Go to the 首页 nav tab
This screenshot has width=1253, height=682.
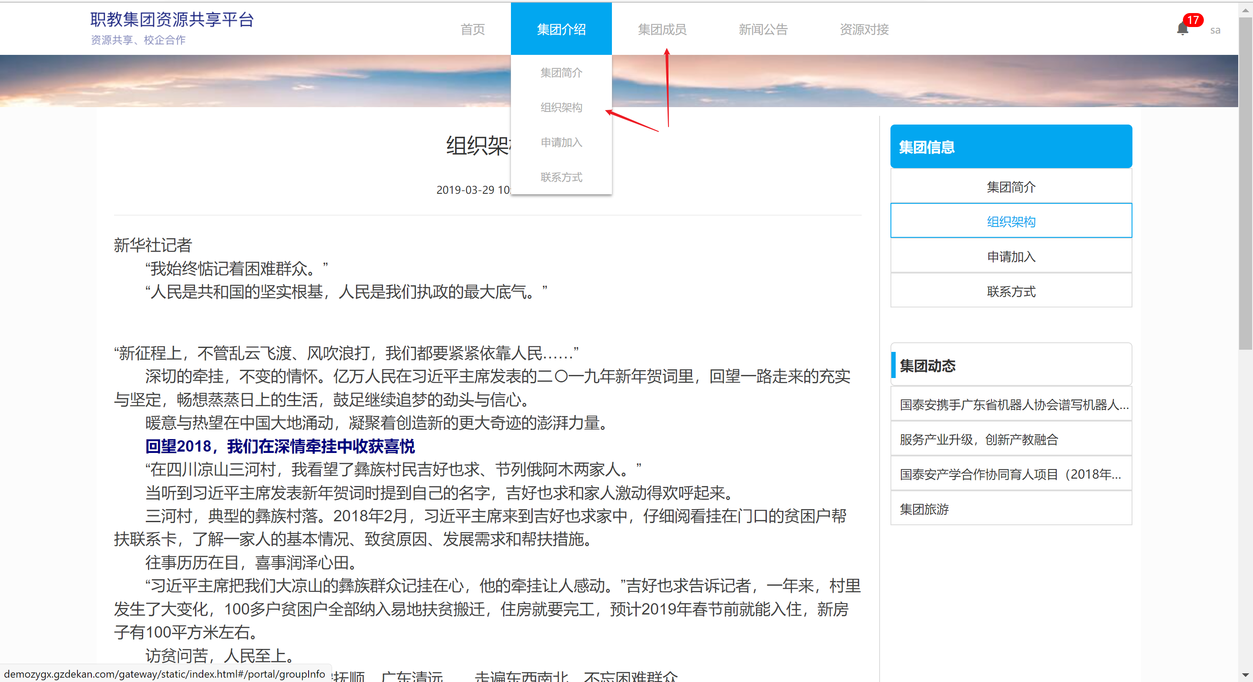tap(472, 29)
